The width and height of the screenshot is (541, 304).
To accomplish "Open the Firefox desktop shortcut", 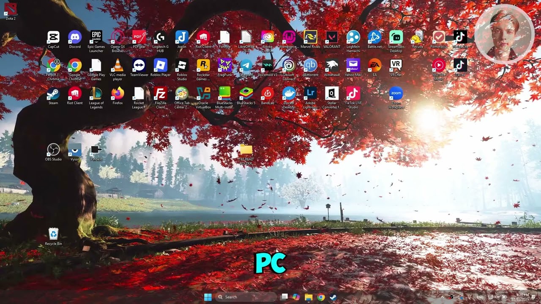I will [117, 95].
